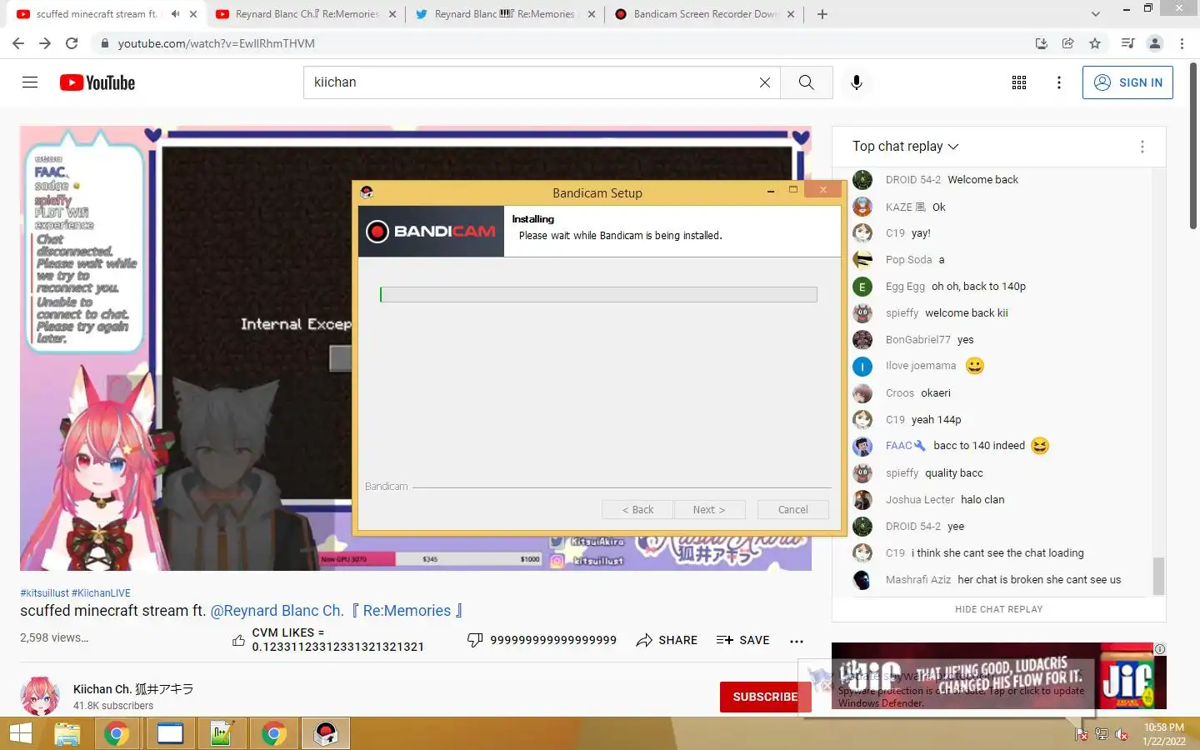Clear the kiichan search text

(764, 82)
